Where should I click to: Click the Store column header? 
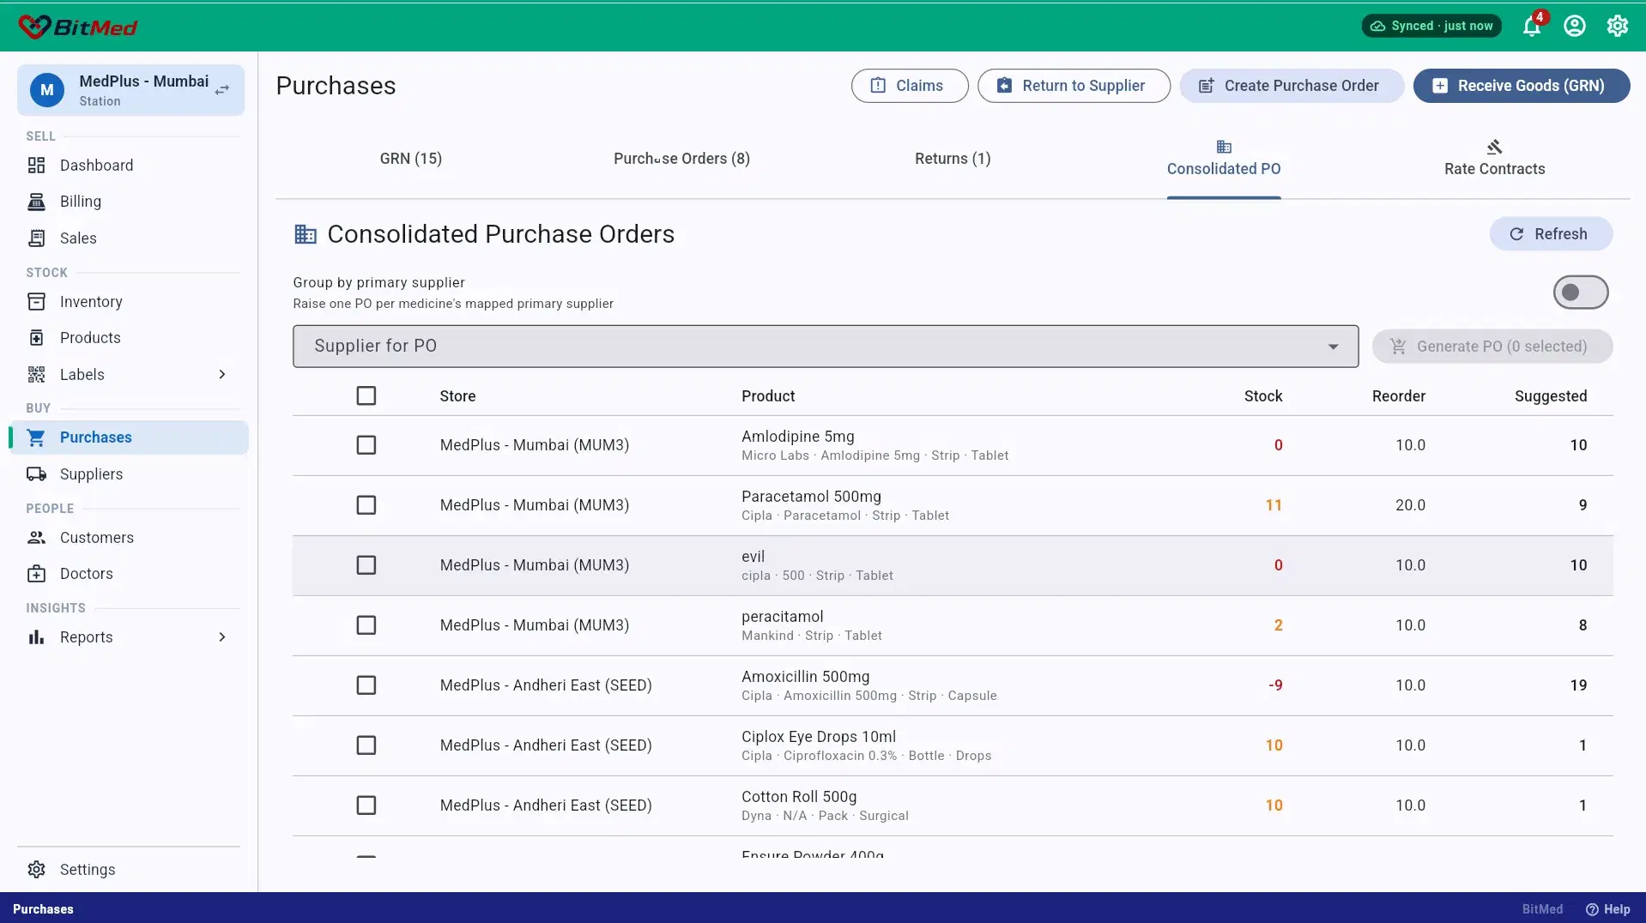click(457, 396)
